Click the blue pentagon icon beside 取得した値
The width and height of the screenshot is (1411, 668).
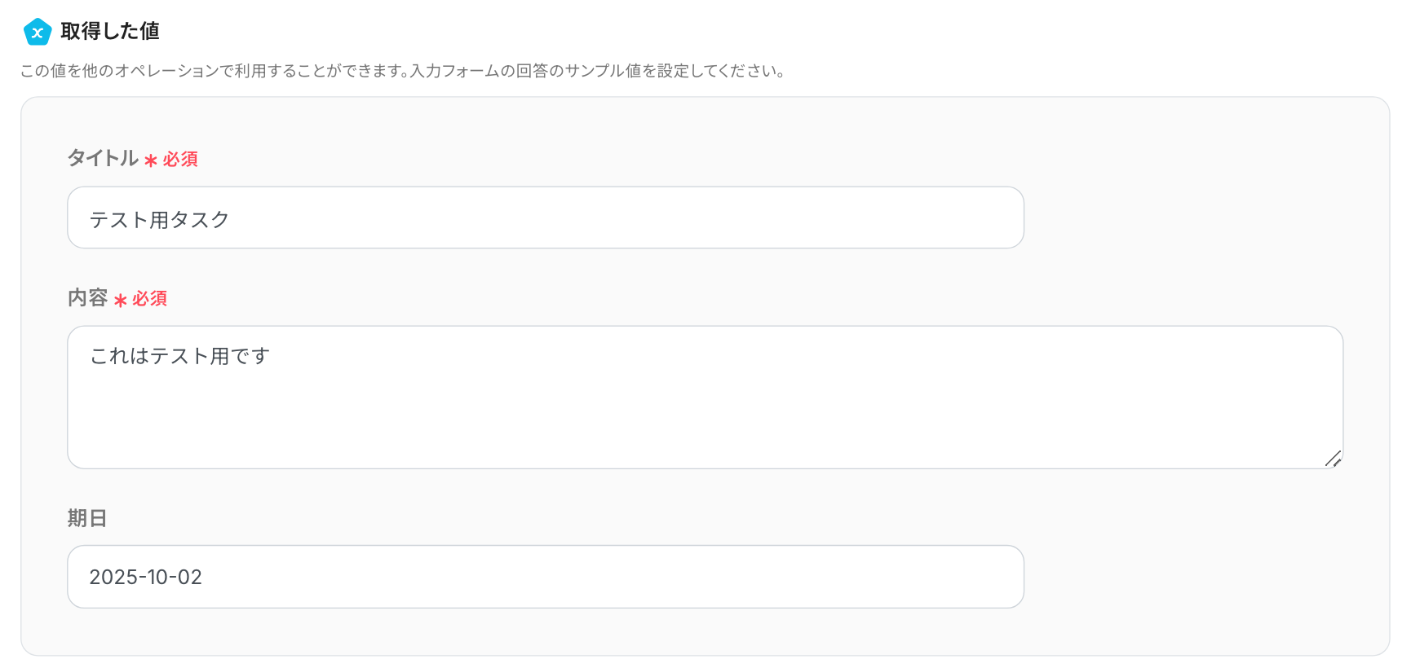(38, 32)
